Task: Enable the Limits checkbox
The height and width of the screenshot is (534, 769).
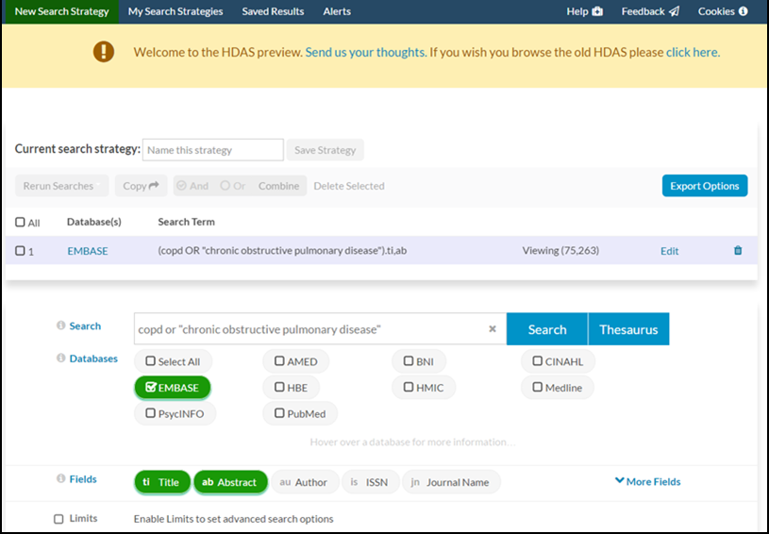Action: point(59,519)
